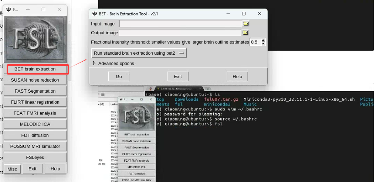The image size is (390, 182).
Task: Close the small FSL window over terminal
Action: (x=151, y=99)
